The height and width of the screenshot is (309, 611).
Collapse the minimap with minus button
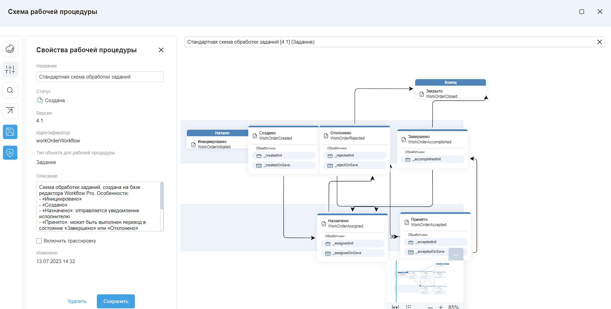point(456,254)
